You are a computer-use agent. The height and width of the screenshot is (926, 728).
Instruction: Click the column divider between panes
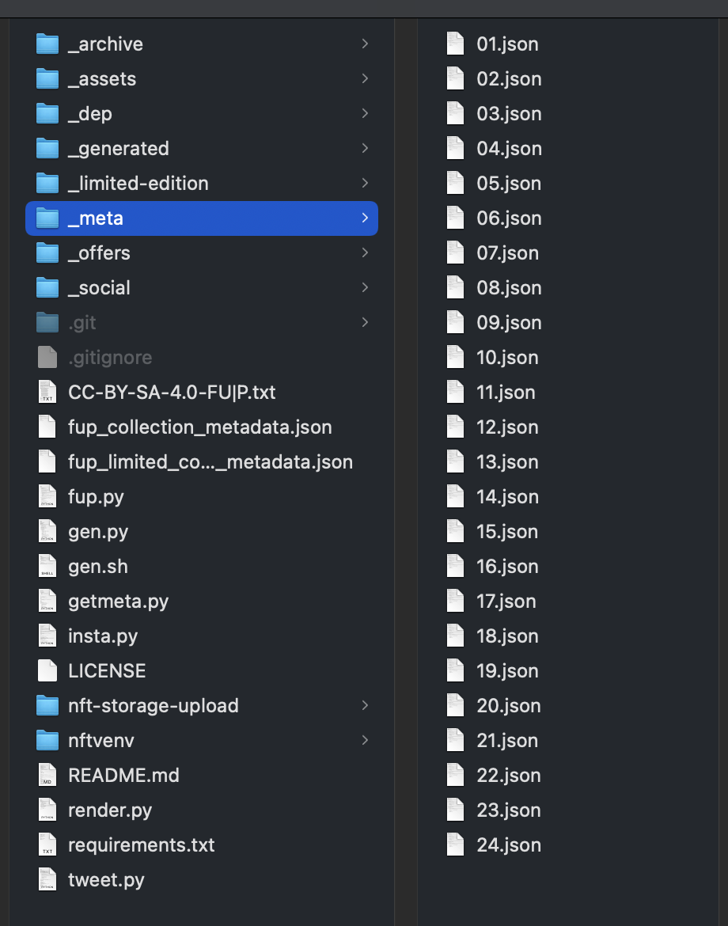click(x=406, y=472)
